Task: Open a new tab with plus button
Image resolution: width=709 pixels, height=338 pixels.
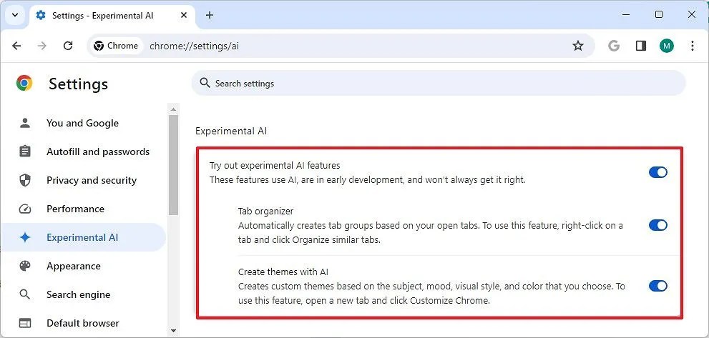Action: point(210,15)
